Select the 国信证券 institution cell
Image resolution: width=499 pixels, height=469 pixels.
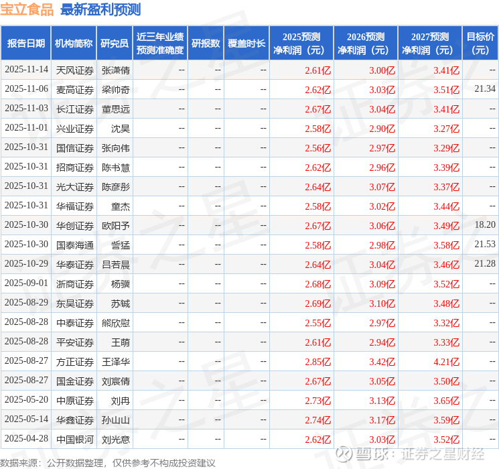coord(75,148)
